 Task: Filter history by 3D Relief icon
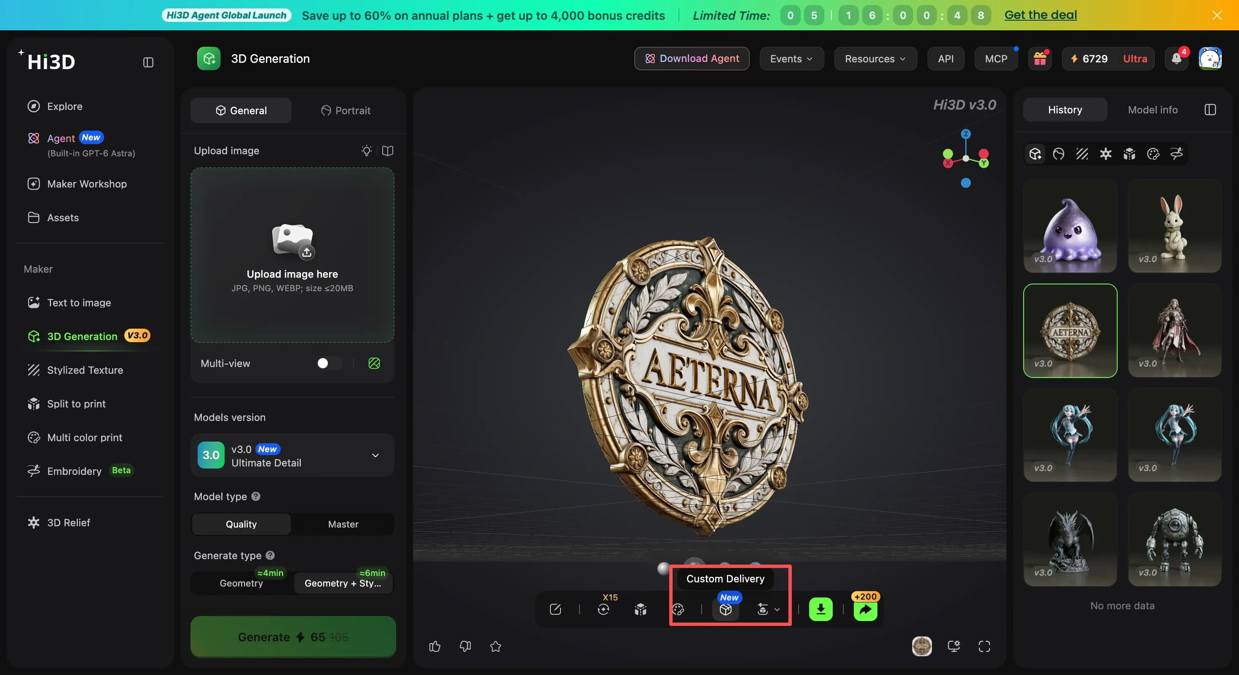click(x=1106, y=154)
